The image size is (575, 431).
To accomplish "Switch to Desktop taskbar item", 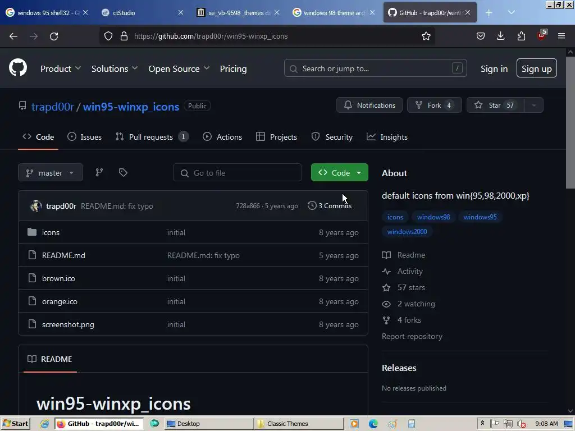I will click(209, 424).
